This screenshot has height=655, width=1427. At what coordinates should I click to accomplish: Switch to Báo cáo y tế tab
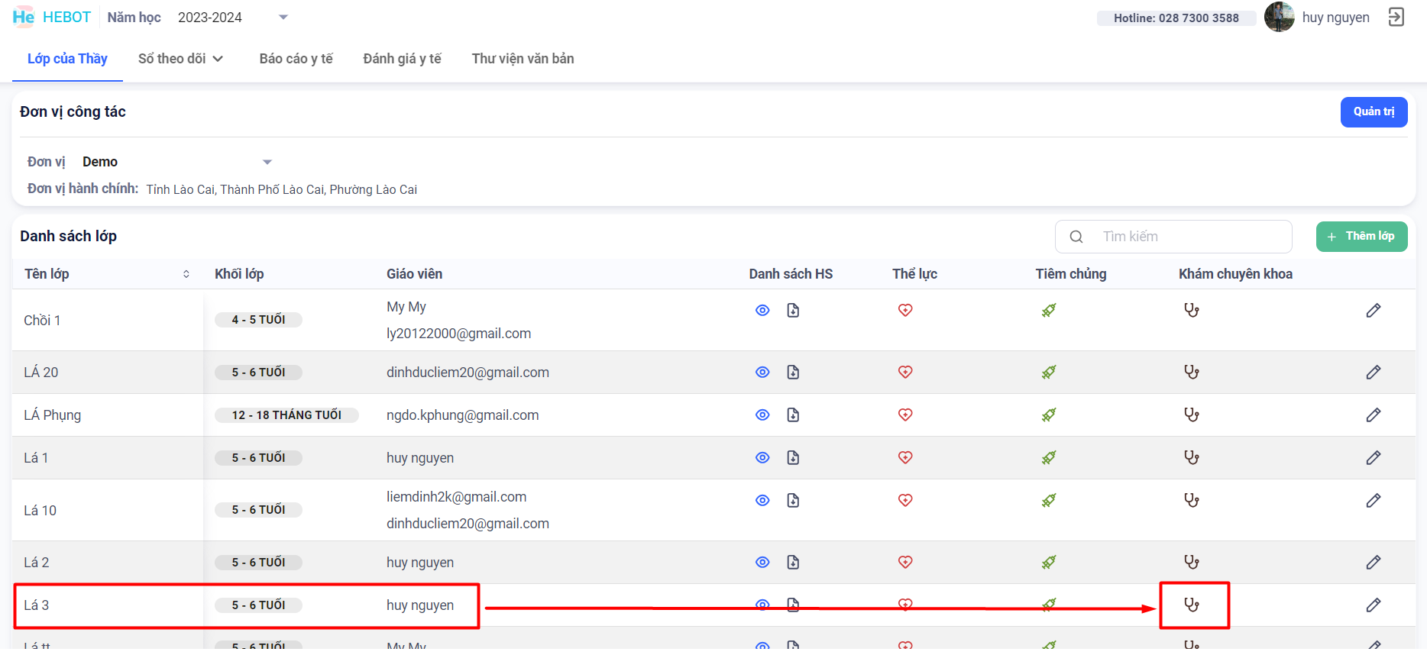pyautogui.click(x=296, y=59)
